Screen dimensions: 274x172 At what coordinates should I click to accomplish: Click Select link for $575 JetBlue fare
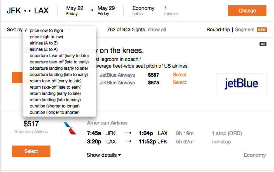click(179, 82)
